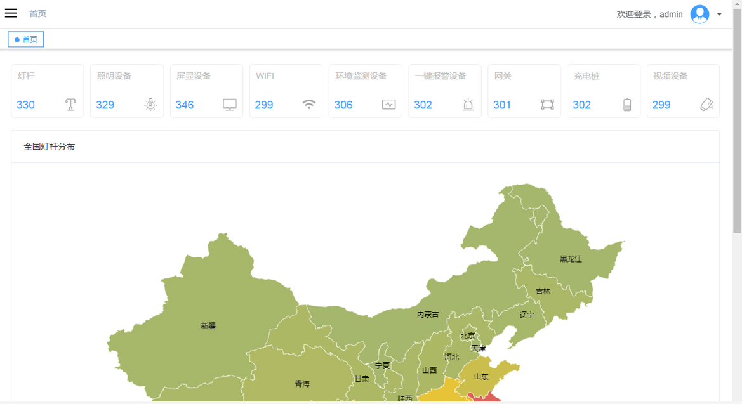Click the light pole icon
The height and width of the screenshot is (404, 742).
point(70,105)
